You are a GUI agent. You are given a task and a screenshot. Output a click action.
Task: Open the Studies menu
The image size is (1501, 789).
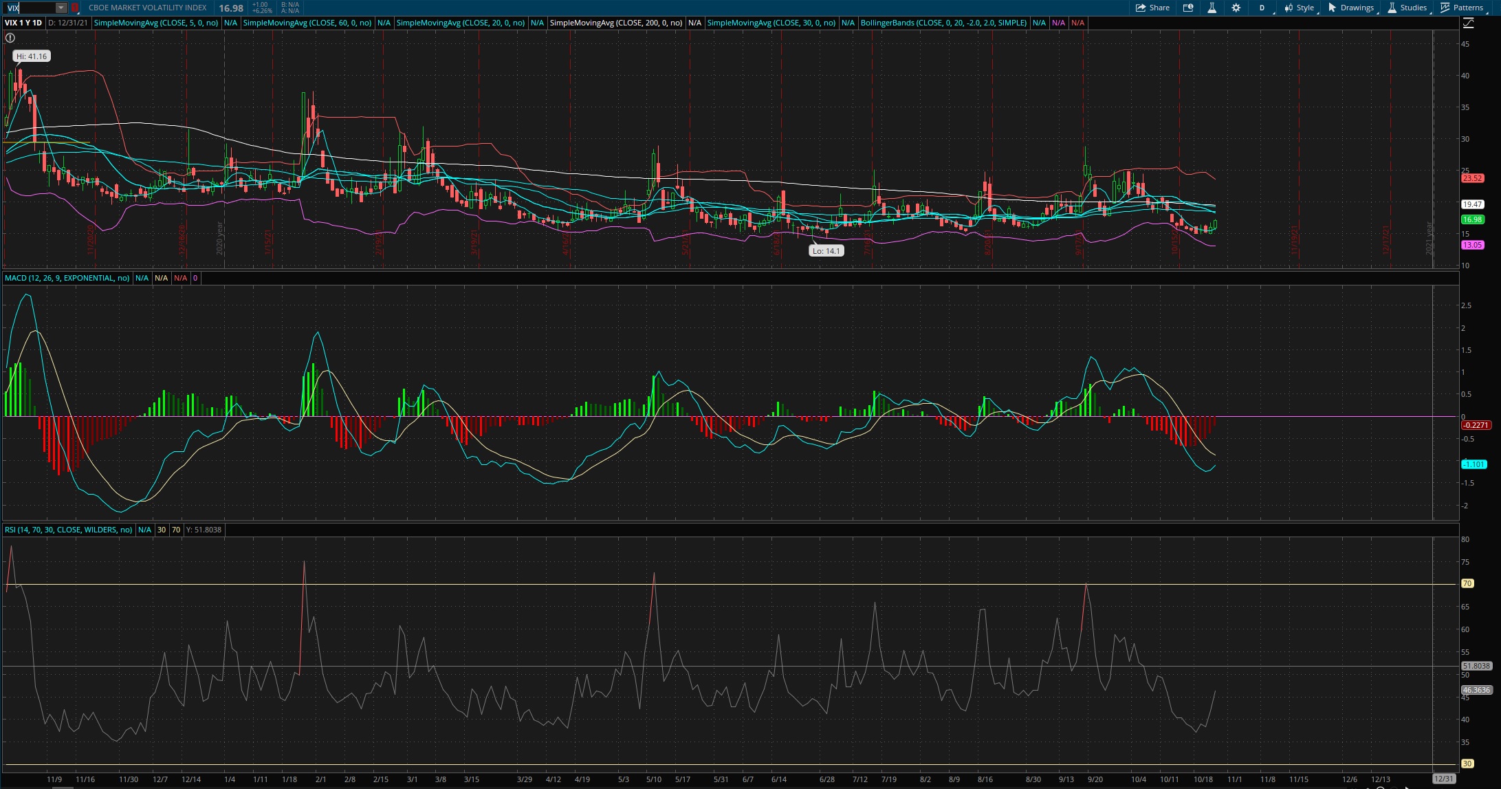[1407, 8]
